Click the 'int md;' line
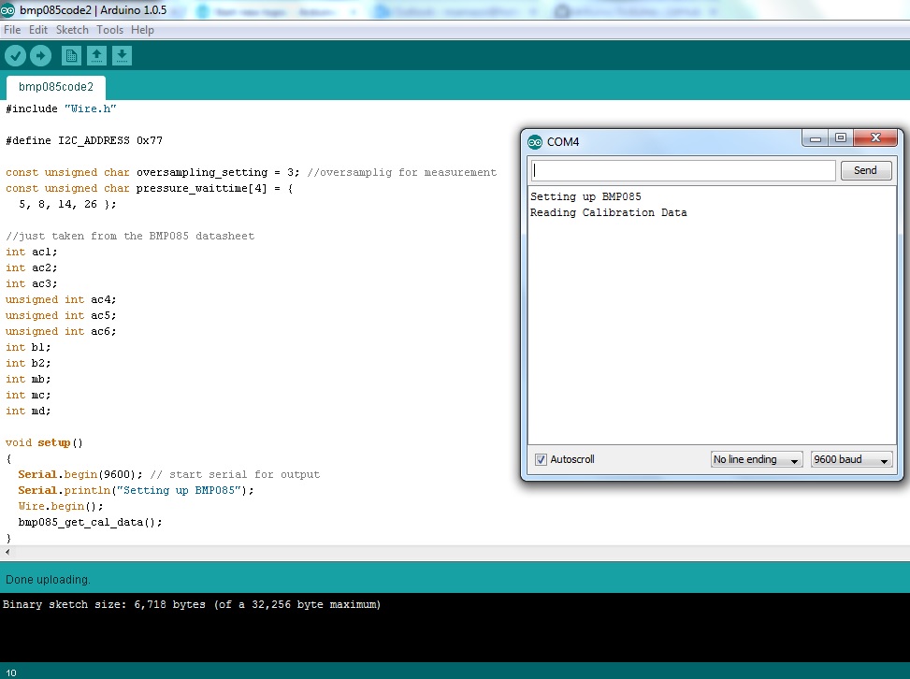The image size is (910, 679). [28, 411]
